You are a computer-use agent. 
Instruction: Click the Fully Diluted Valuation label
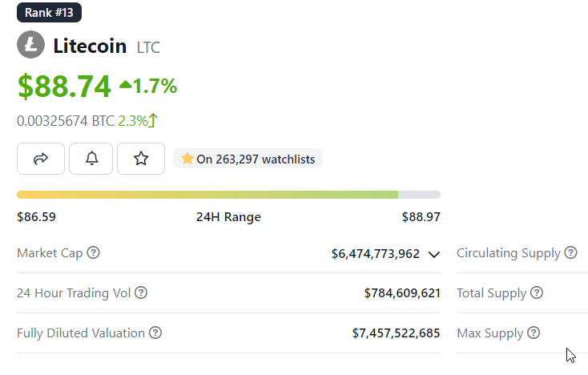(81, 333)
